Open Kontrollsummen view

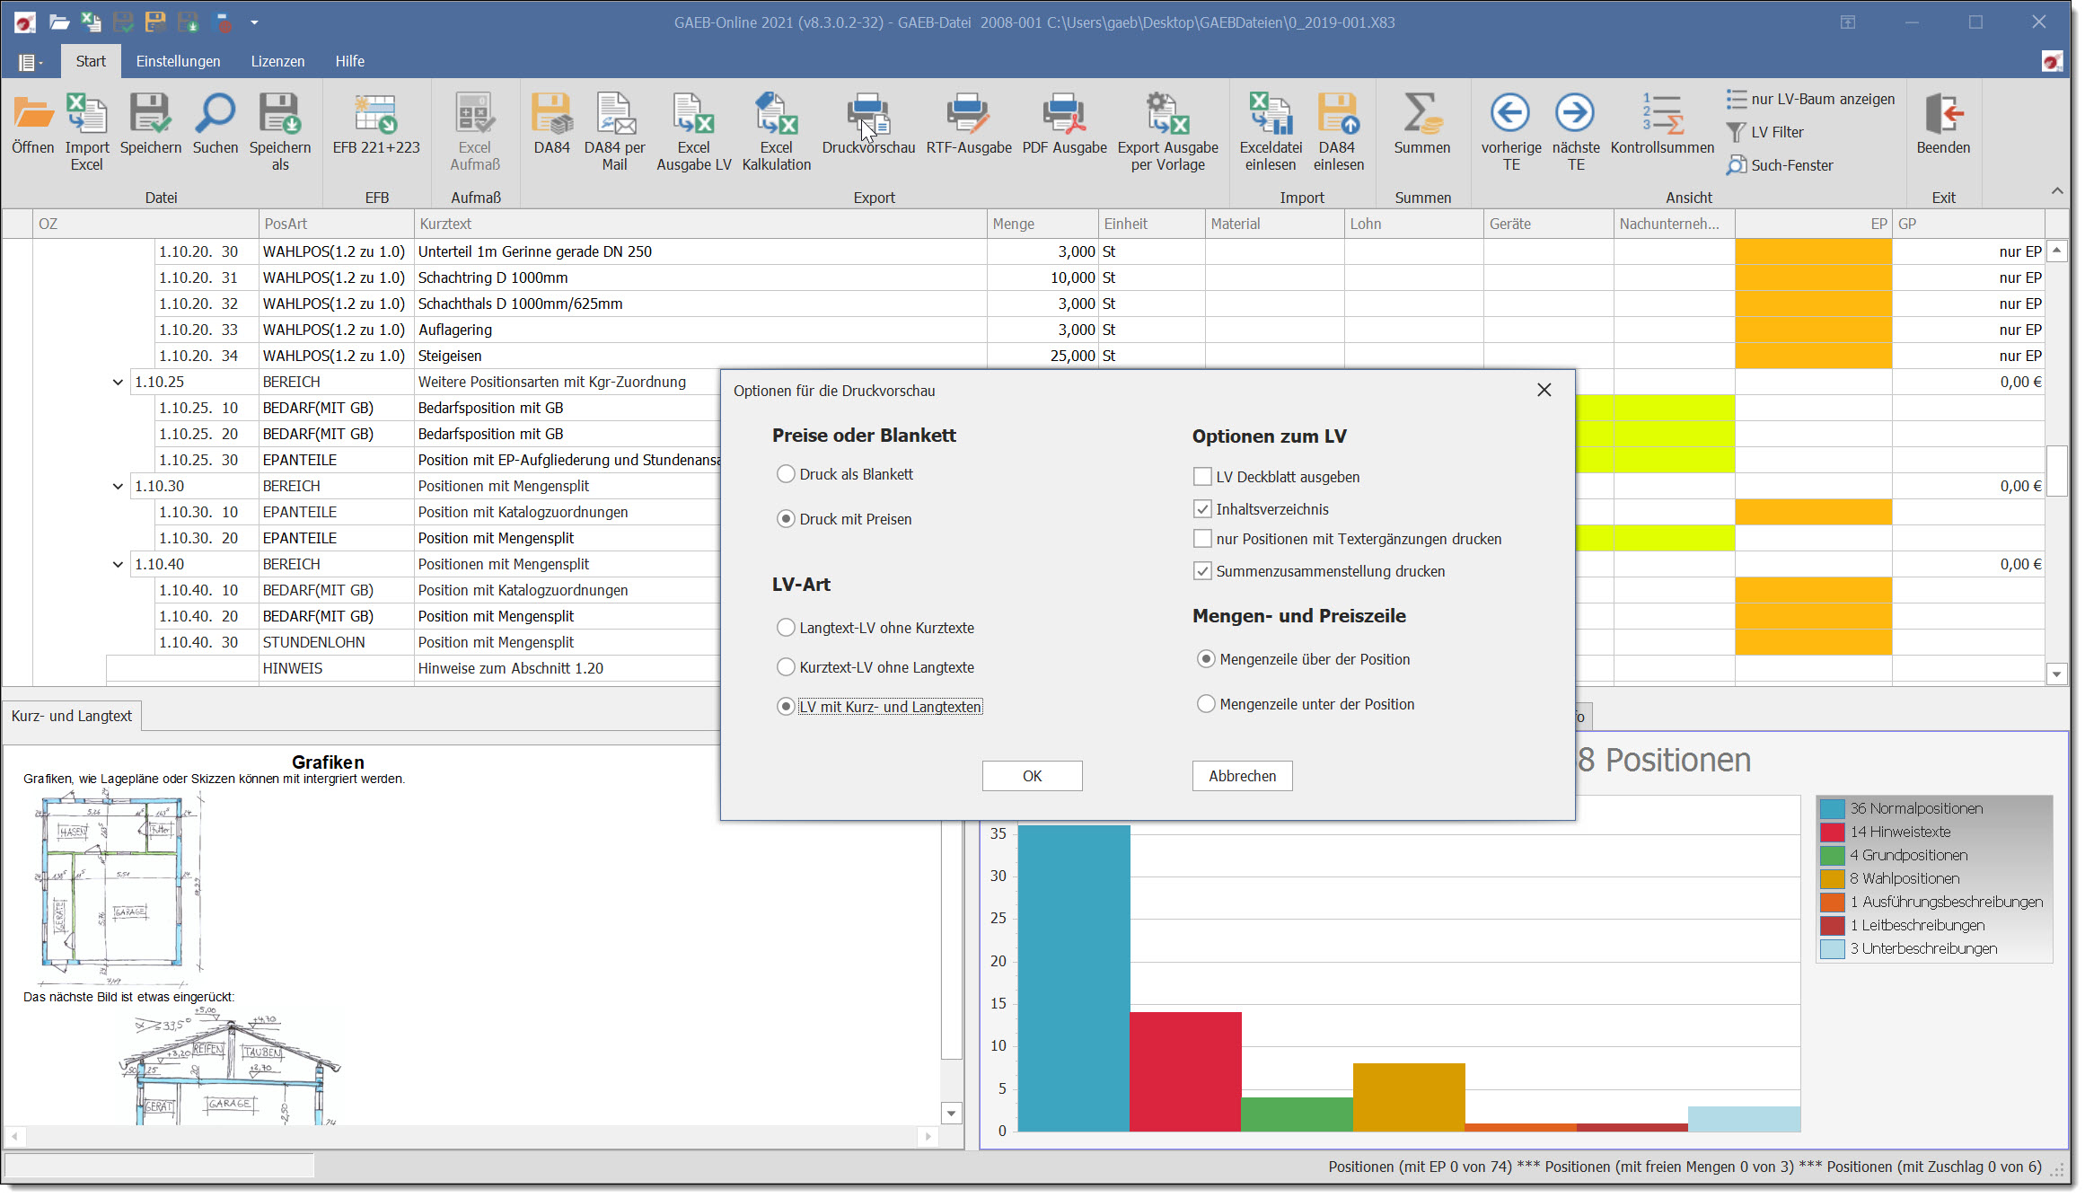1662,125
